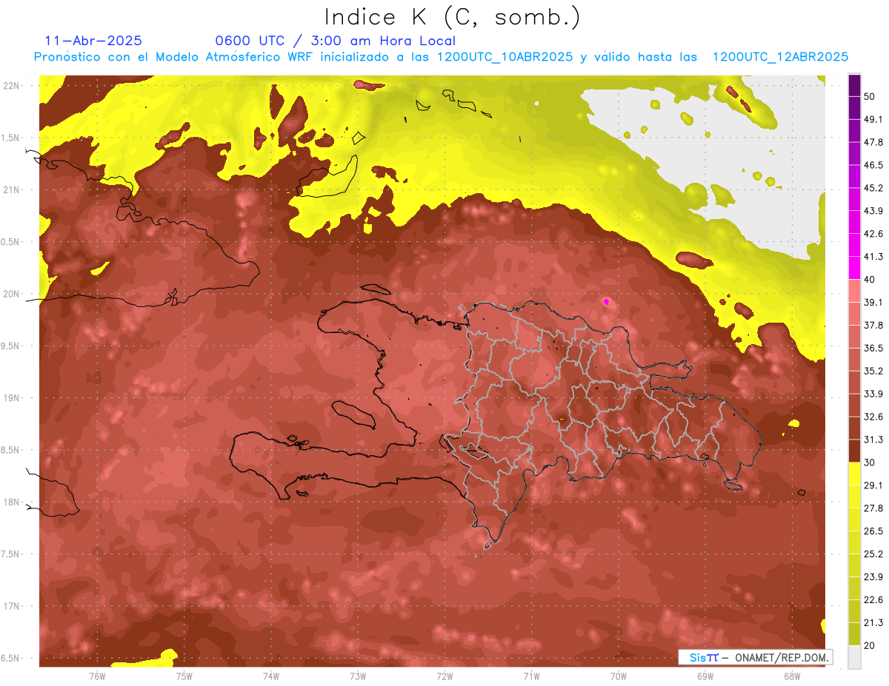The image size is (889, 686).
Task: Click the '21N' latitude label
Action: (x=11, y=189)
